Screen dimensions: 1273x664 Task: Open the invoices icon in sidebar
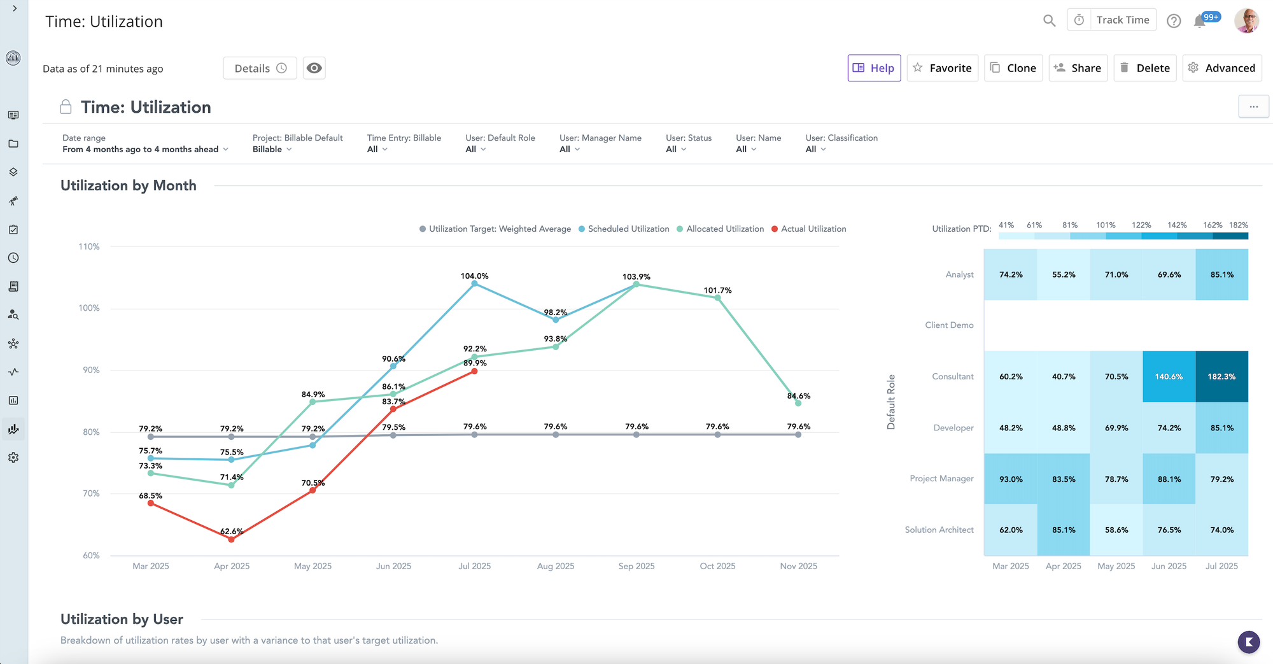(13, 286)
